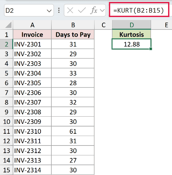Image resolution: width=172 pixels, height=175 pixels.
Task: Select column A header
Action: tap(32, 25)
